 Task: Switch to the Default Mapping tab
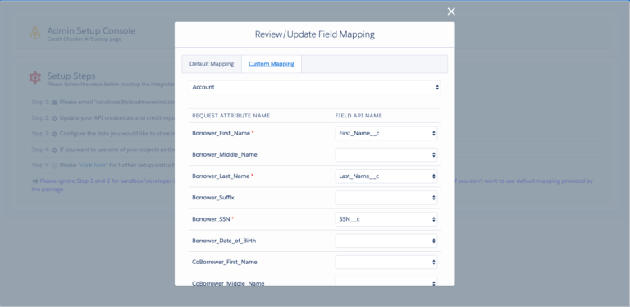[x=212, y=64]
